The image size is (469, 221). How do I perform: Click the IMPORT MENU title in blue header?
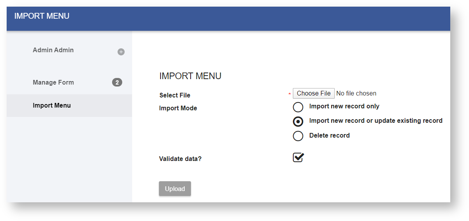coord(42,16)
